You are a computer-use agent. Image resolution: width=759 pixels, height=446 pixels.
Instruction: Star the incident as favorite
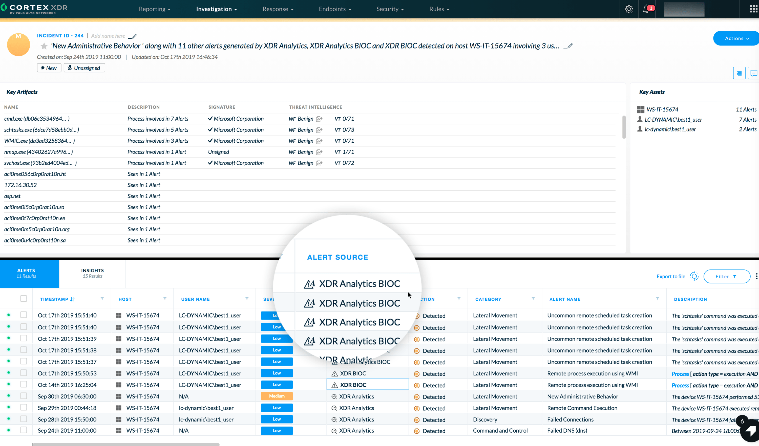pyautogui.click(x=44, y=46)
